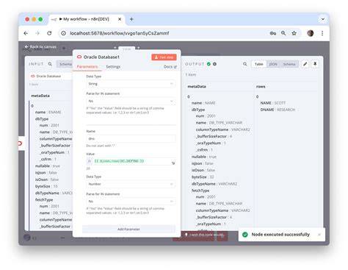Viewport: 348px width, 270px height.
Task: Open the Docs link
Action: click(x=170, y=67)
